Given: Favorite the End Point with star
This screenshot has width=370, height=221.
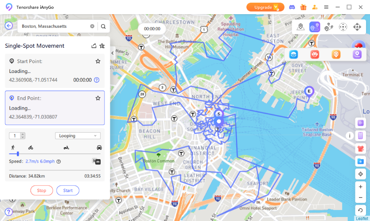Looking at the screenshot, I should tap(98, 98).
